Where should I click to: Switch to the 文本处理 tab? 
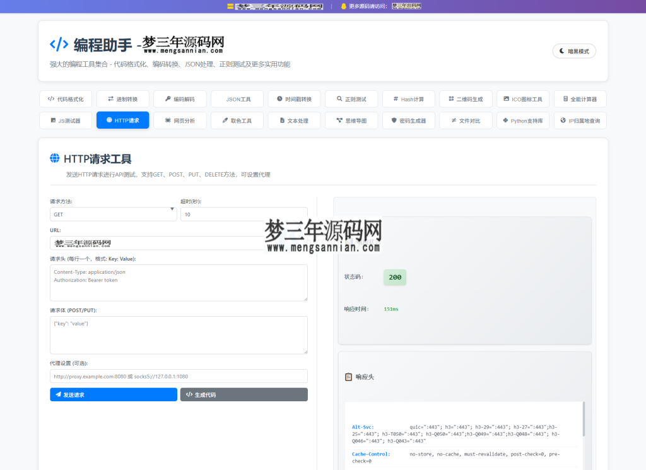point(293,120)
